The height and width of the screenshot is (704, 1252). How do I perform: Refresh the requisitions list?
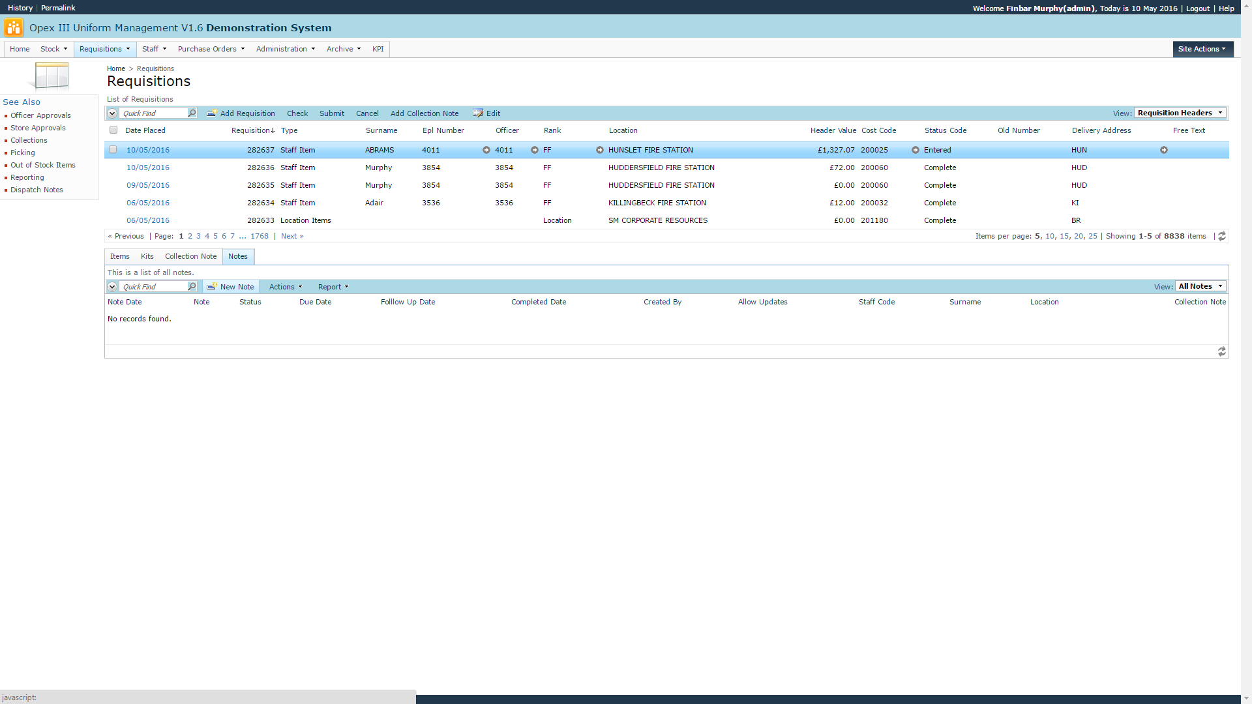click(x=1222, y=236)
